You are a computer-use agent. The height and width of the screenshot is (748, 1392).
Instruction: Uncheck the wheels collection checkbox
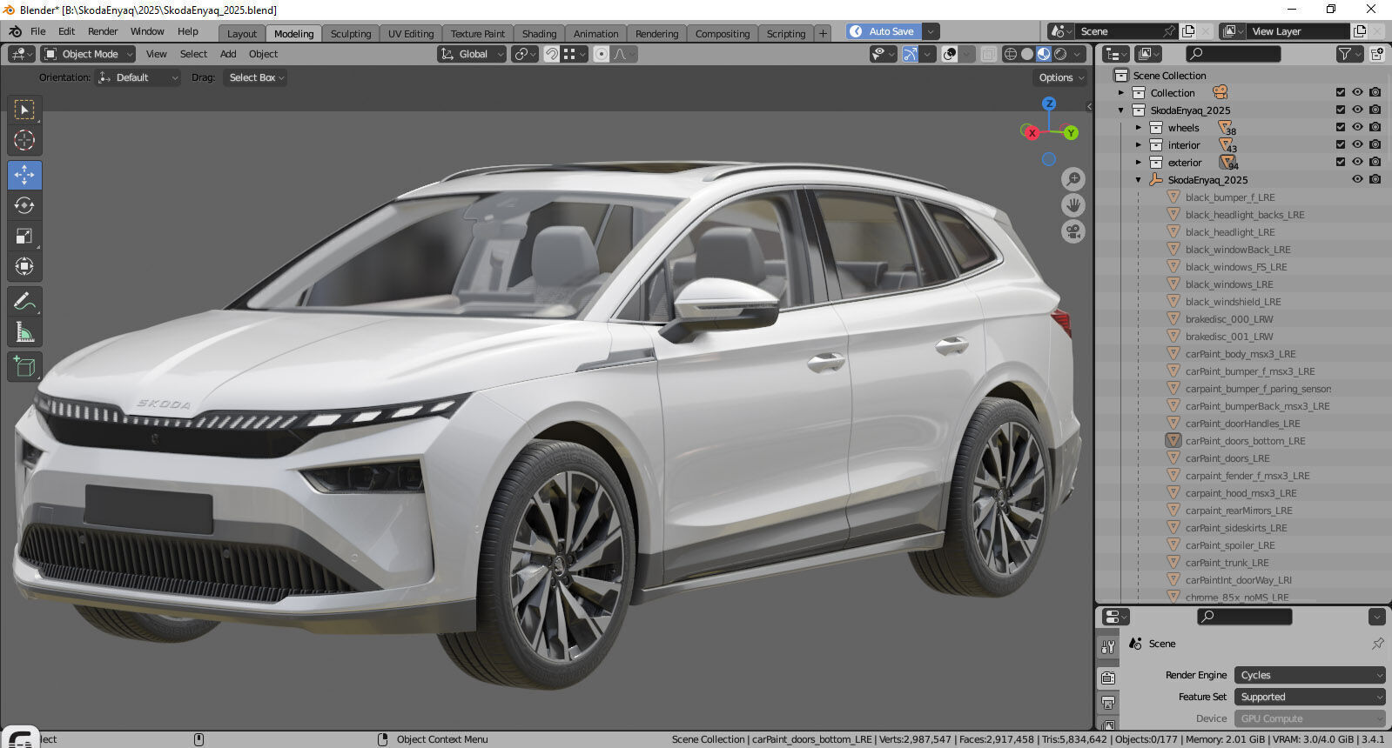pyautogui.click(x=1341, y=127)
